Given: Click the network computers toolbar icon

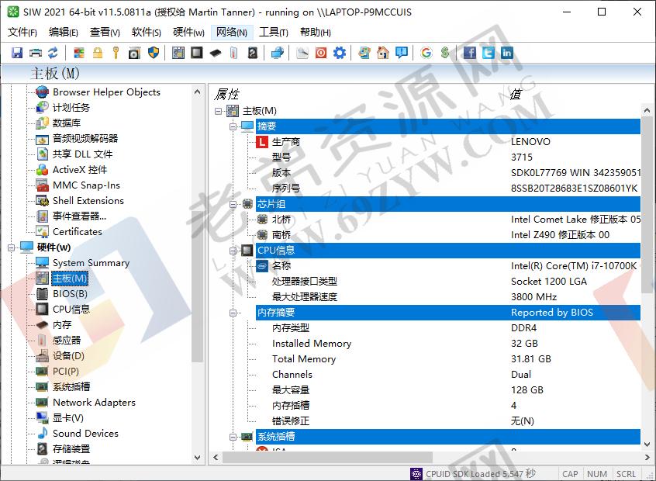Looking at the screenshot, I should tap(278, 53).
